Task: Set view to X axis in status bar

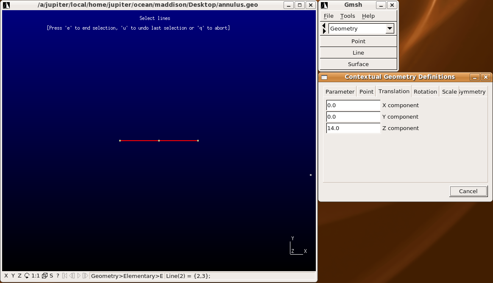Action: [6, 276]
